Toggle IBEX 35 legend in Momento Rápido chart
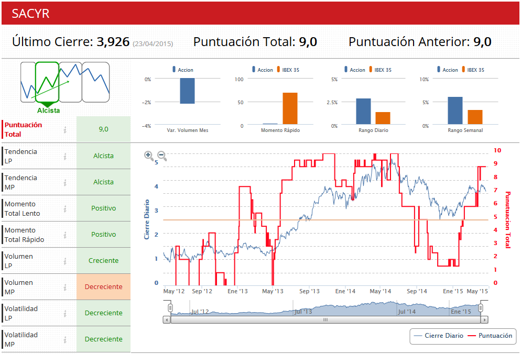The width and height of the screenshot is (521, 354). coord(288,70)
